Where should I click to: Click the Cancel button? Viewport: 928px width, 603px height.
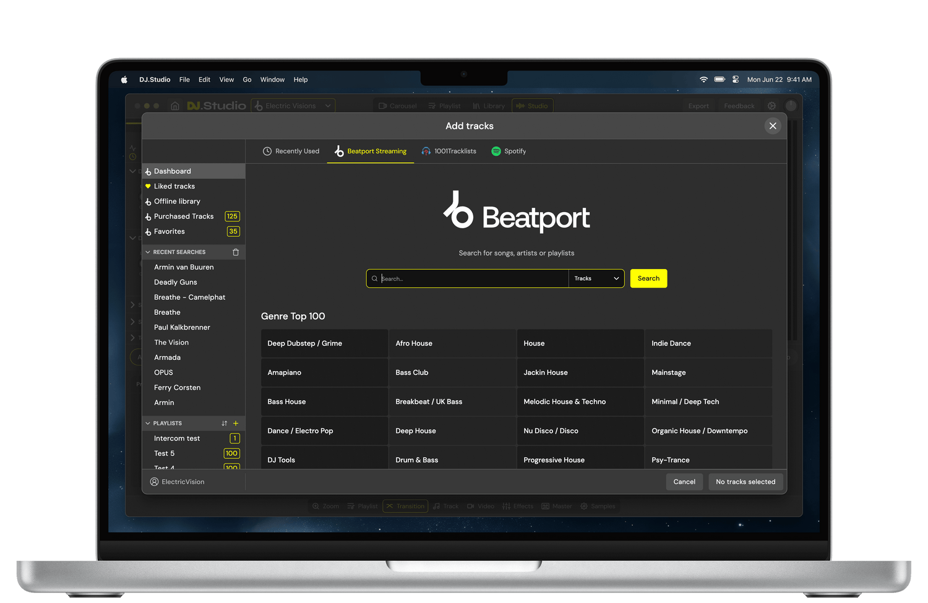tap(684, 482)
